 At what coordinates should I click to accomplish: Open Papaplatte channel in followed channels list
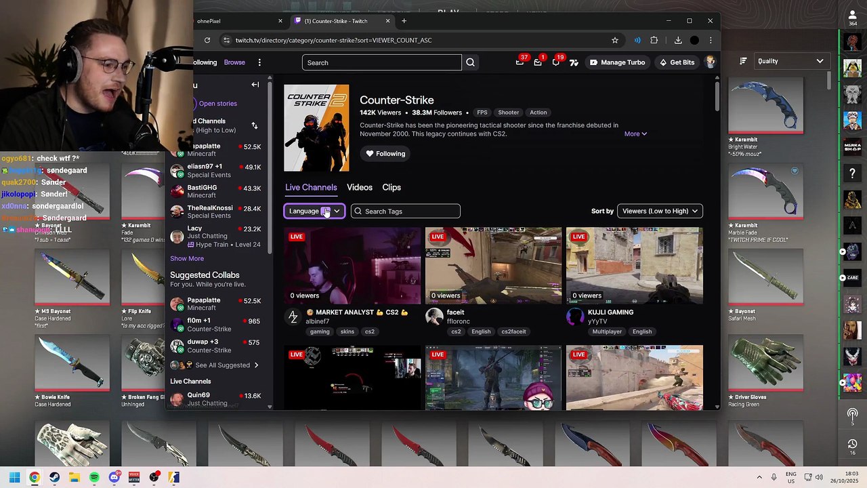pos(215,150)
